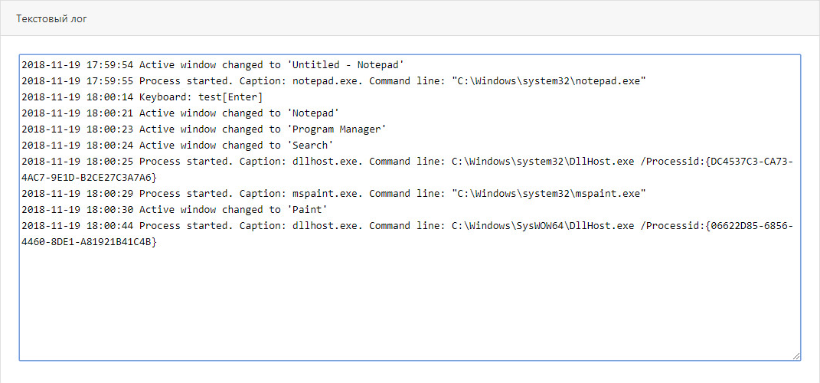Click the first timestamp 2018-11-19 17:59:54

pos(77,65)
